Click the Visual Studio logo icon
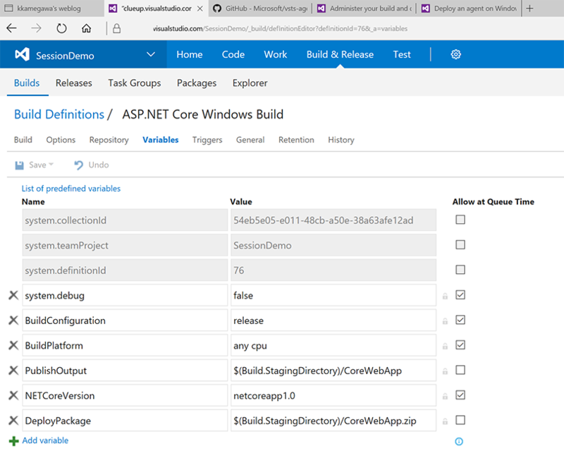The image size is (564, 461). point(22,54)
